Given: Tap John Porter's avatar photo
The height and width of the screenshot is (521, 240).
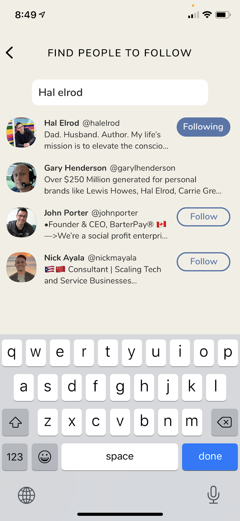Looking at the screenshot, I should (21, 223).
